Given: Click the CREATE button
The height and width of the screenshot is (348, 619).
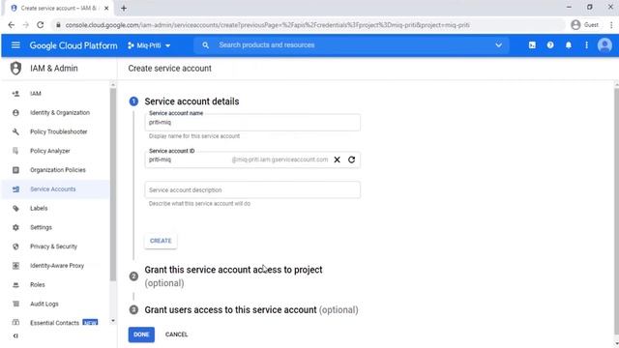Looking at the screenshot, I should coord(161,241).
